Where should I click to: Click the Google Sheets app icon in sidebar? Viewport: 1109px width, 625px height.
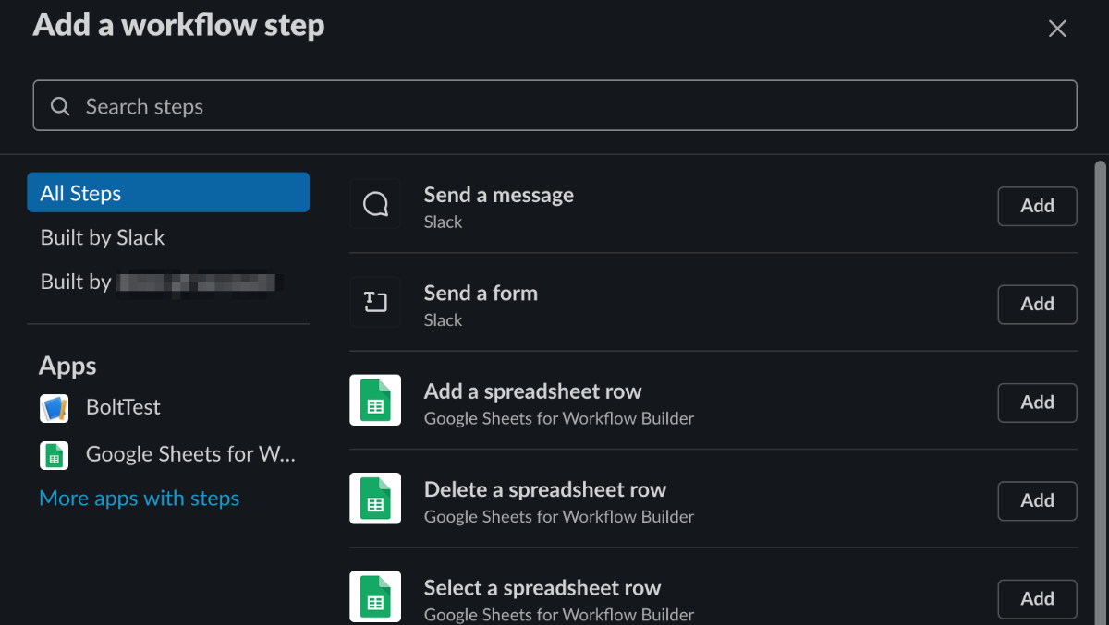click(54, 454)
